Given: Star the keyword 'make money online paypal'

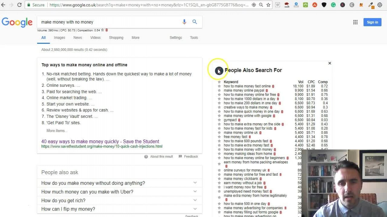Looking at the screenshot, I should tap(219, 90).
